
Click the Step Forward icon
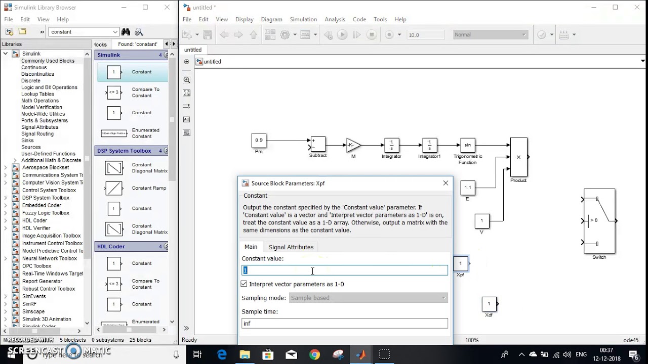pos(357,35)
